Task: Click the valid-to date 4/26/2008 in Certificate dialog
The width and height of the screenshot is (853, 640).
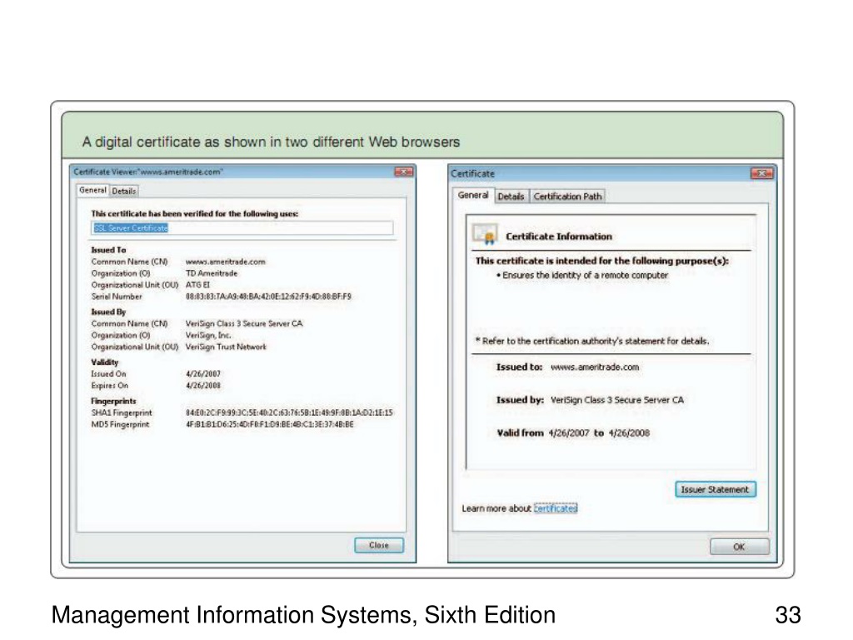Action: point(629,433)
